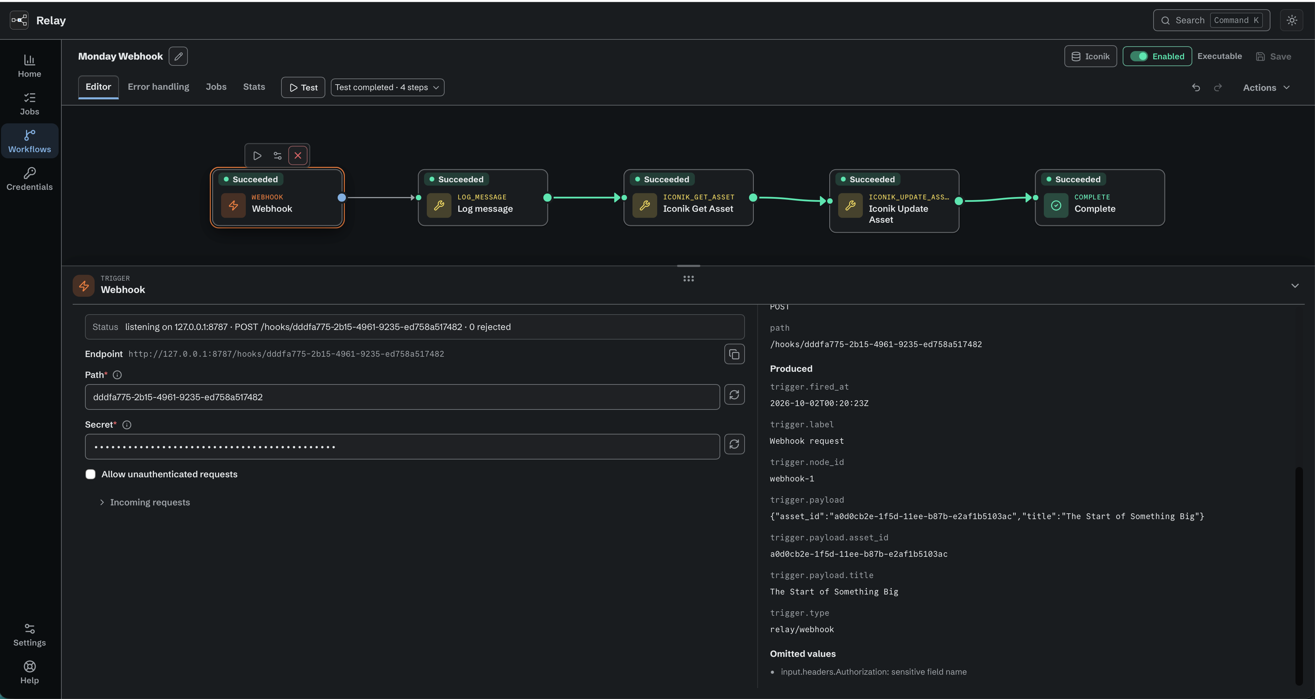Open Help in the sidebar

click(x=29, y=673)
